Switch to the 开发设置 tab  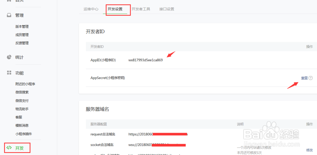(115, 9)
